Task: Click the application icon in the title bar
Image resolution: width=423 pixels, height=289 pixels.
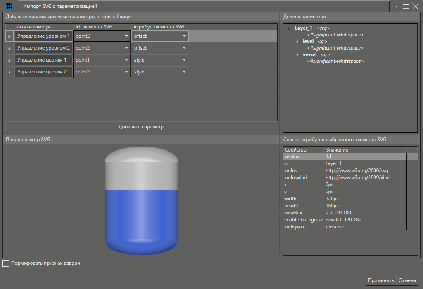Action: click(x=9, y=6)
